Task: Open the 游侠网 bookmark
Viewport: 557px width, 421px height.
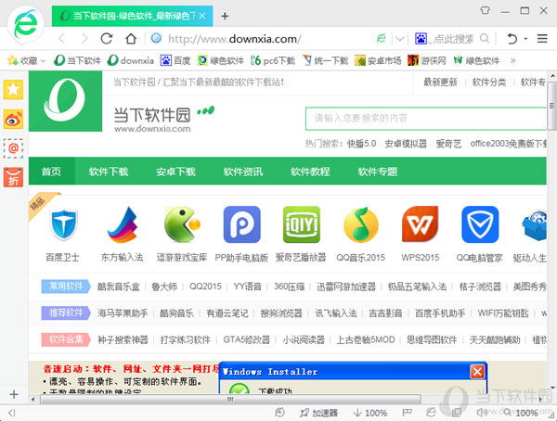Action: (427, 60)
